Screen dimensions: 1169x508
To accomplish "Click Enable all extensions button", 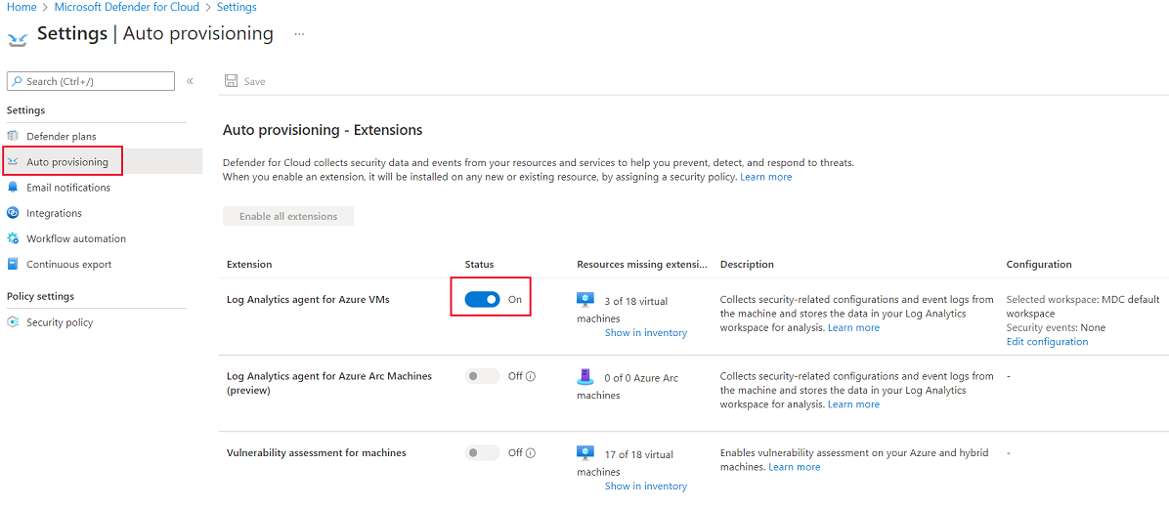I will (x=288, y=216).
